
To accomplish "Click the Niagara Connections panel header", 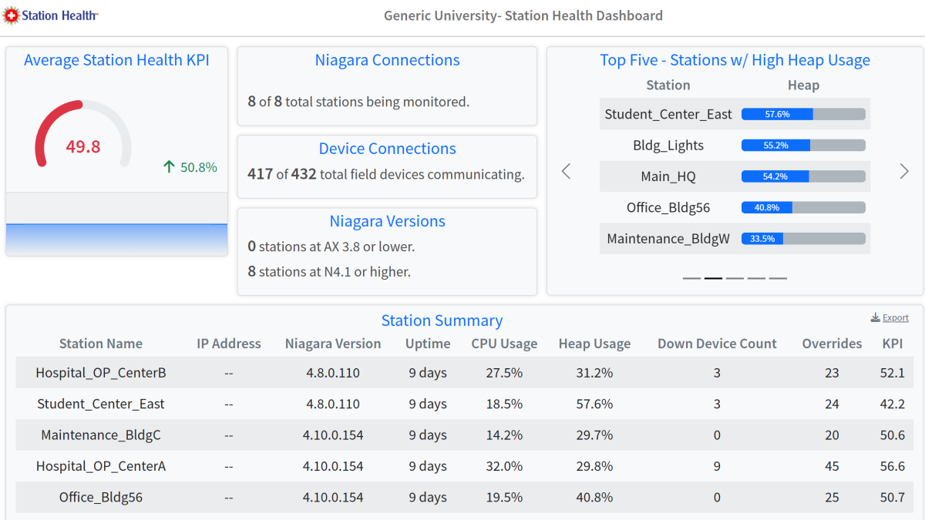I will tap(387, 60).
